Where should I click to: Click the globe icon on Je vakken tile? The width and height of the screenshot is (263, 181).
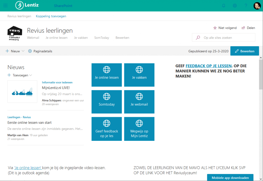click(x=139, y=70)
